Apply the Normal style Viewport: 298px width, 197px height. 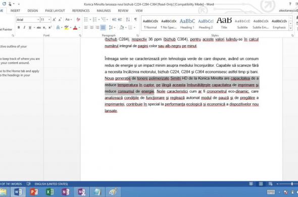coord(151,23)
